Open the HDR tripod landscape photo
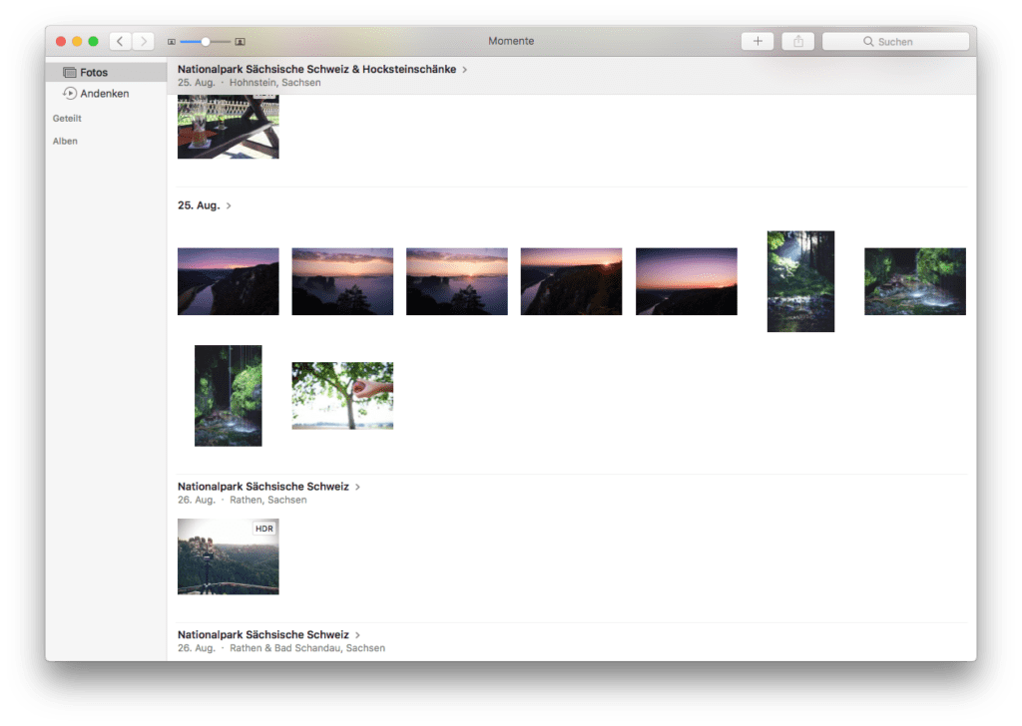 pyautogui.click(x=229, y=556)
